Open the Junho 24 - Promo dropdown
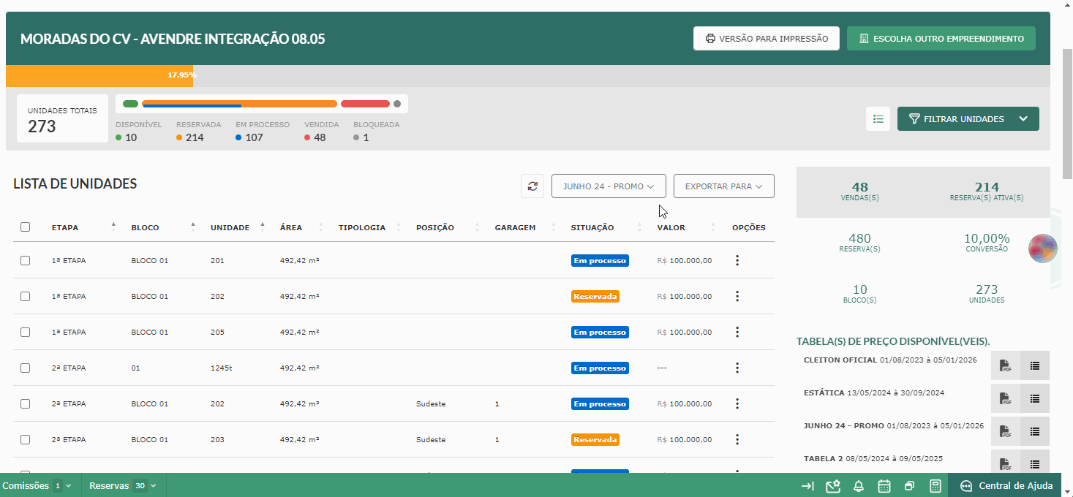The height and width of the screenshot is (497, 1073). (609, 186)
